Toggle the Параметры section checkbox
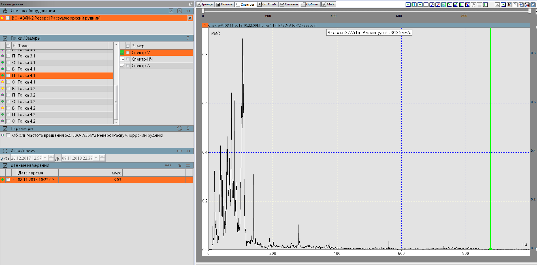This screenshot has width=537, height=265. pyautogui.click(x=5, y=129)
